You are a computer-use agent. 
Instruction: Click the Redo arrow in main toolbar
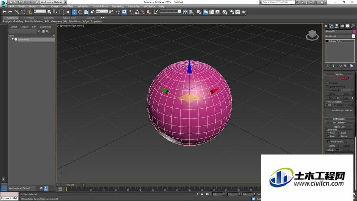pos(10,12)
